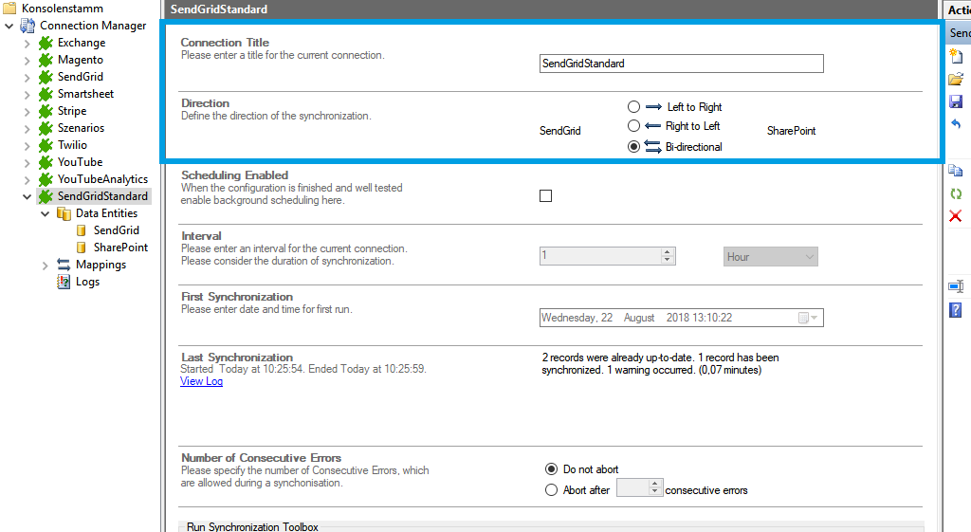This screenshot has height=532, width=971.
Task: Click the copy icon in Actions pane
Action: (x=956, y=171)
